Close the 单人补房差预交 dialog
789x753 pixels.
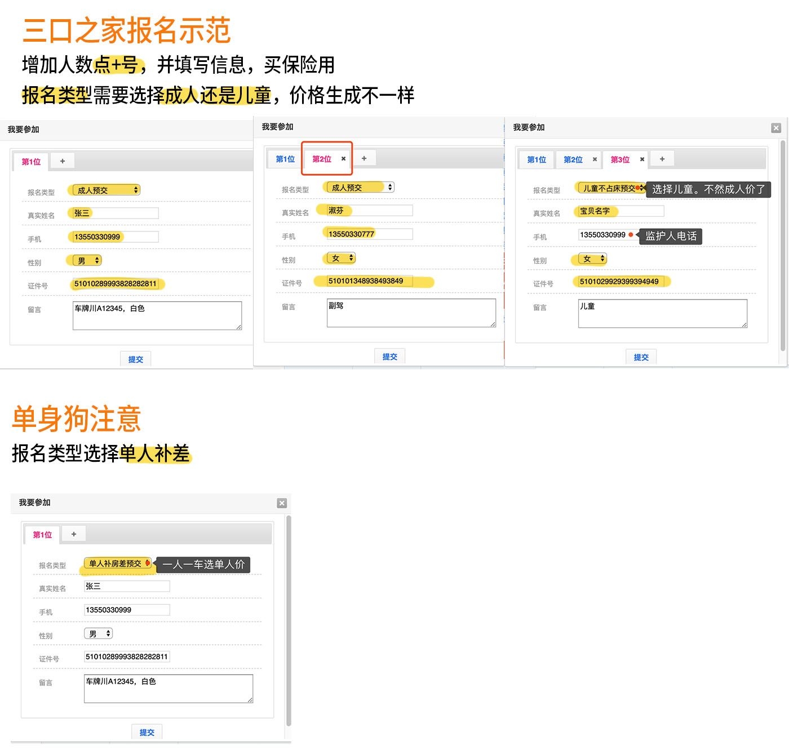282,503
